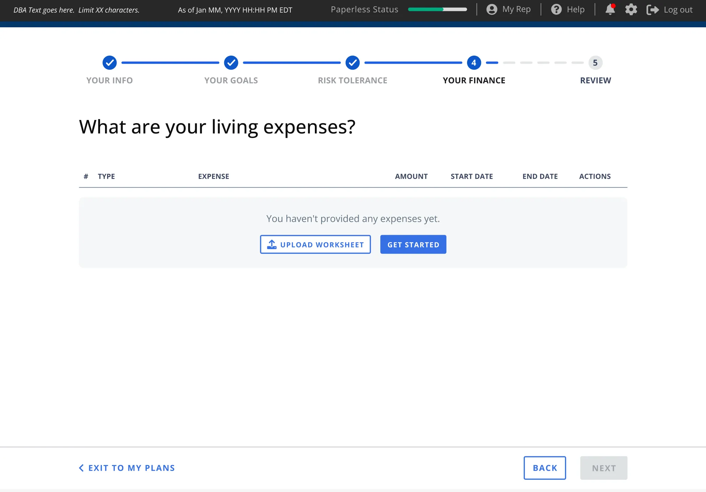Go to completed Risk Tolerance step checkmark
This screenshot has width=706, height=492.
pyautogui.click(x=353, y=63)
